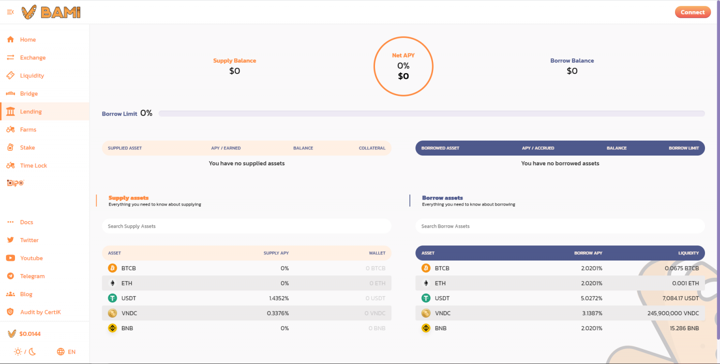
Task: Click the Time Lock icon
Action: [x=10, y=165]
